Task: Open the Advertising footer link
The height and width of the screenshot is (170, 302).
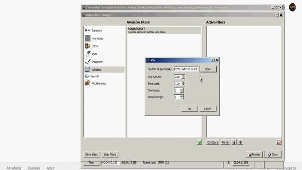Action: 14,168
